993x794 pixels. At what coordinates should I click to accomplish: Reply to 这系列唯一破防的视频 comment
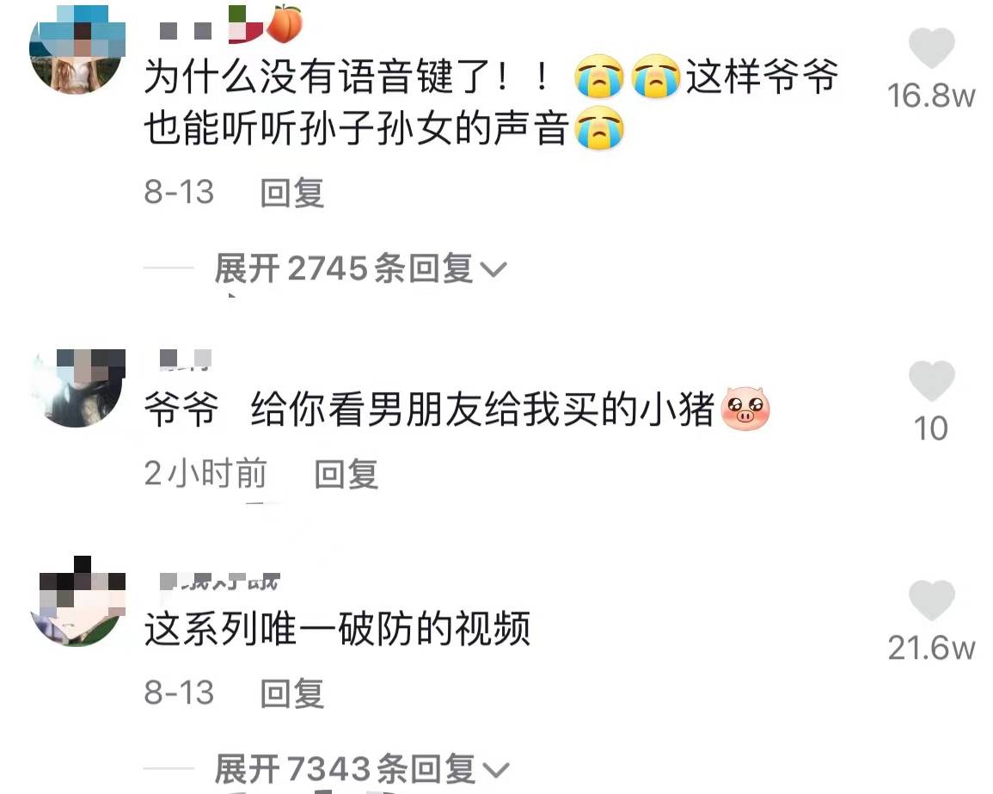[x=292, y=693]
